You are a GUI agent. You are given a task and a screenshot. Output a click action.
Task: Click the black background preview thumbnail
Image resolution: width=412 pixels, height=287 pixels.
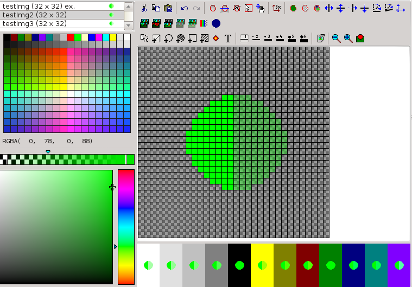[239, 265]
